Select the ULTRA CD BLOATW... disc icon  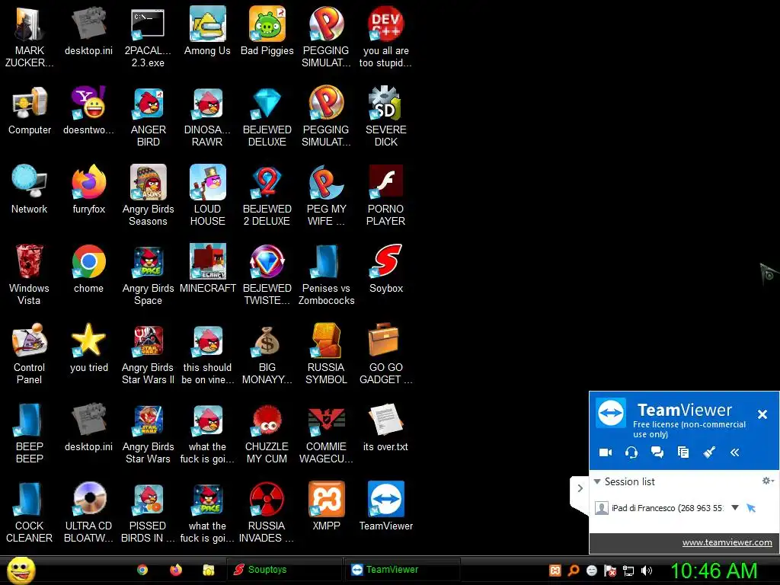click(x=89, y=512)
